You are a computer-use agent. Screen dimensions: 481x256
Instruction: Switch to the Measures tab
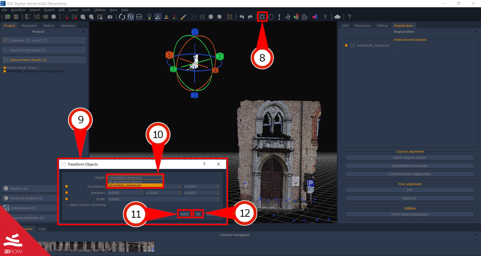[362, 26]
